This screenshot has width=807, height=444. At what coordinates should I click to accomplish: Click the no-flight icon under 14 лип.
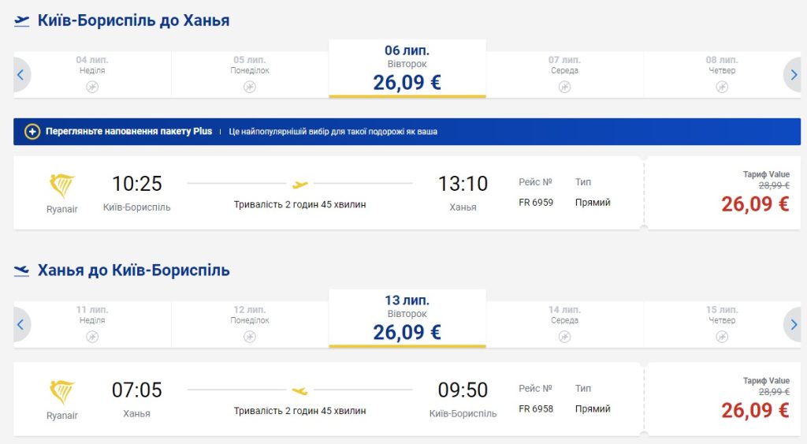coord(564,337)
